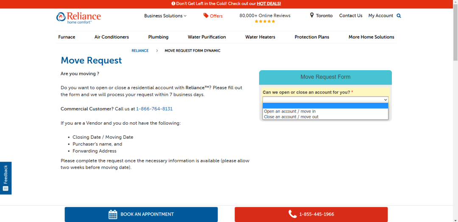The height and width of the screenshot is (222, 458).
Task: Click the RELIANCE breadcrumb link
Action: click(140, 51)
